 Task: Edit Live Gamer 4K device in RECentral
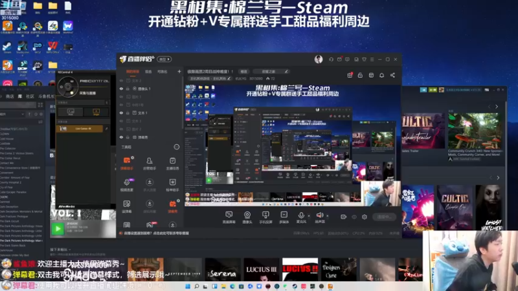click(x=106, y=129)
